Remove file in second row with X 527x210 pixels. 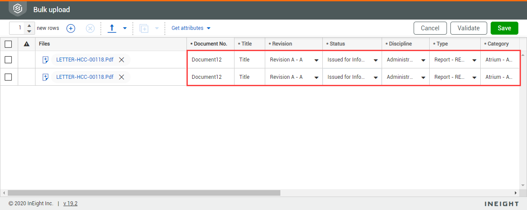pos(122,77)
